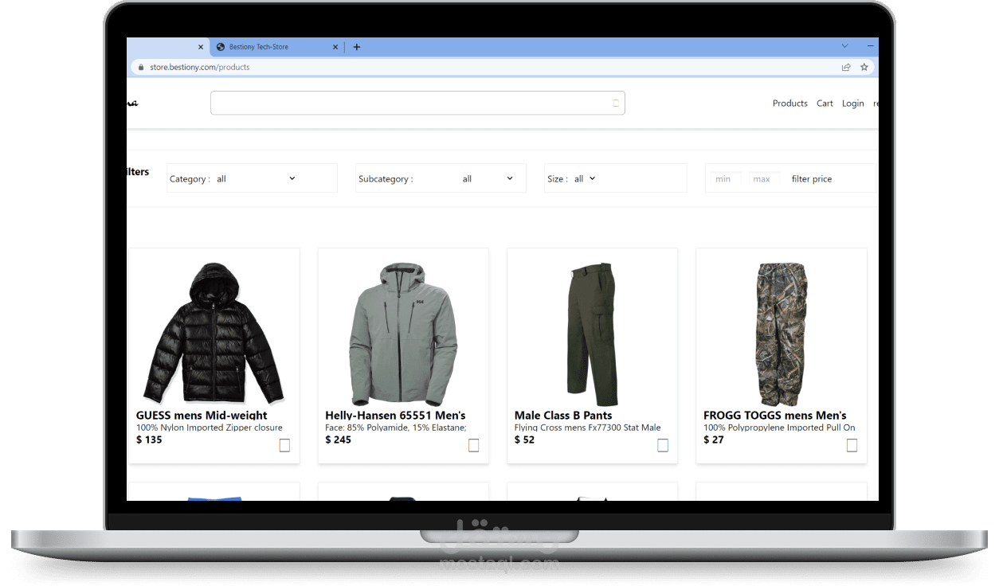Tick the checkbox for FROGG TOGGS pants

852,445
